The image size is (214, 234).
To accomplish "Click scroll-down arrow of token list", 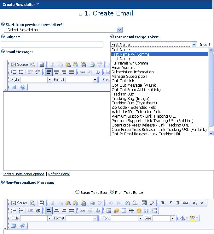I will coord(211,133).
